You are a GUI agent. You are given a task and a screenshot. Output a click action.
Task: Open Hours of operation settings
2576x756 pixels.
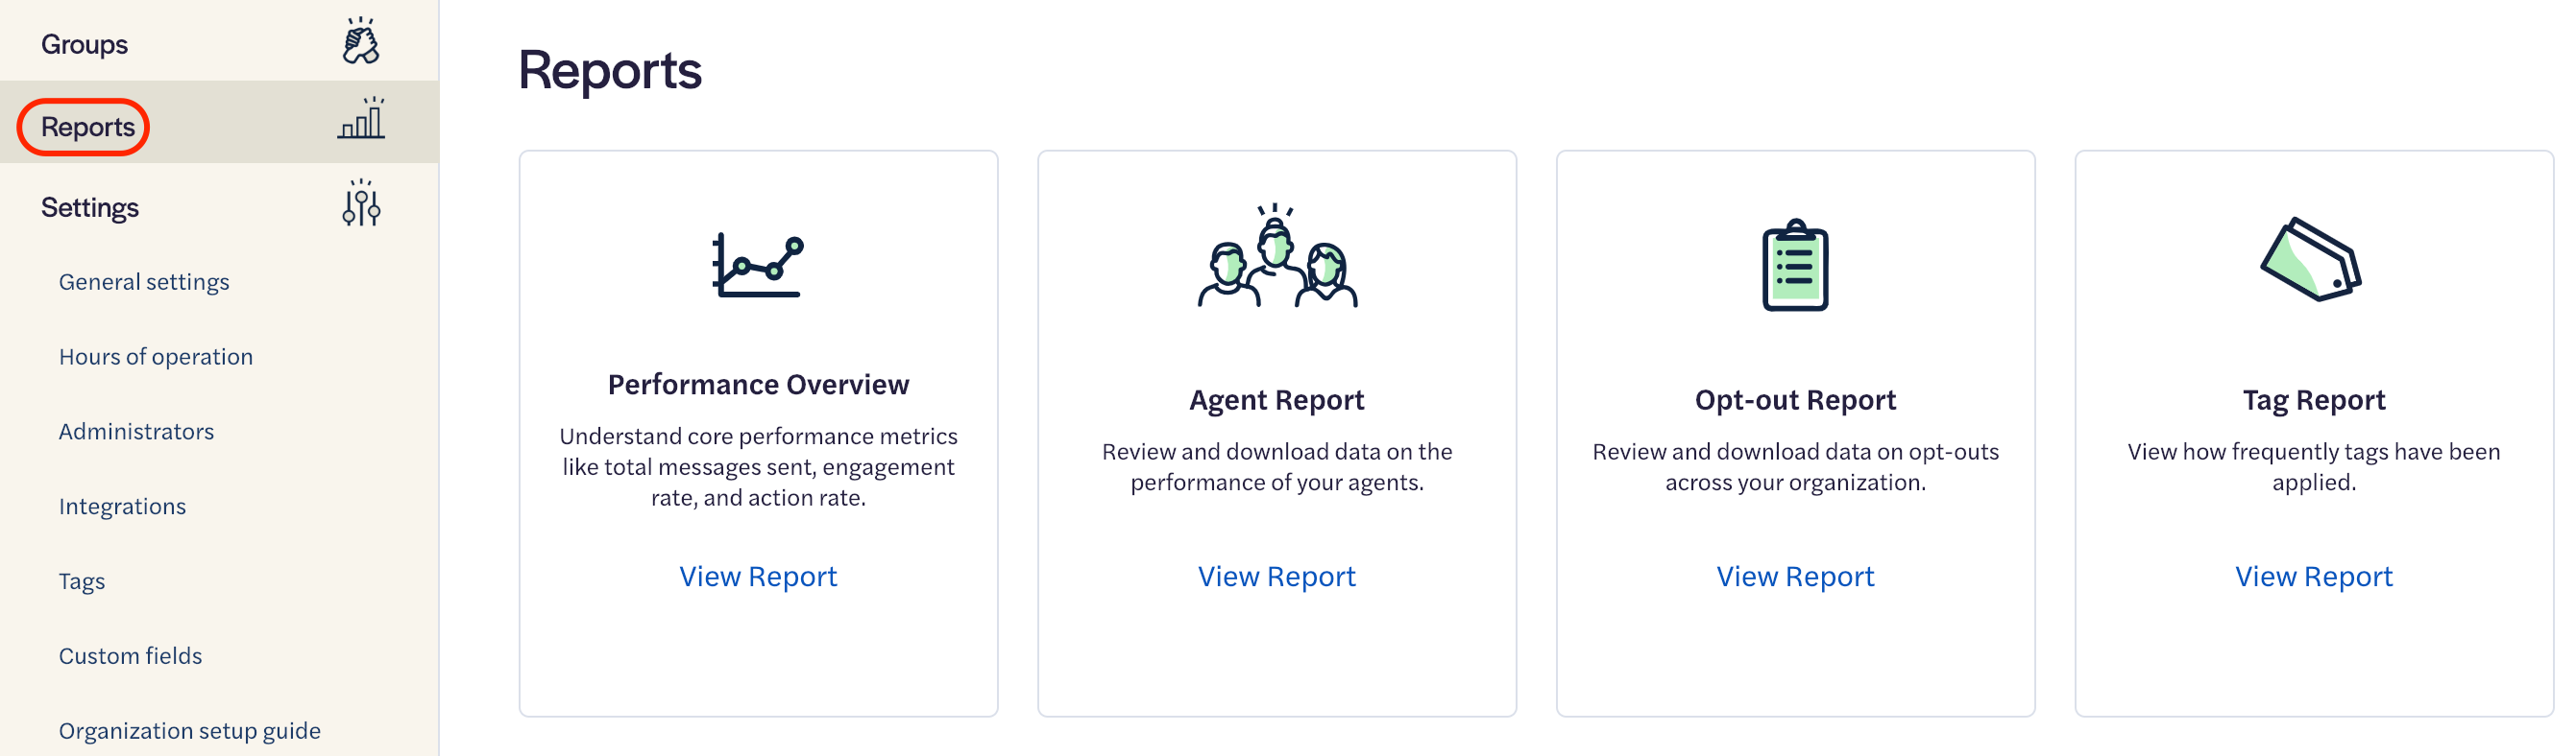tap(156, 357)
